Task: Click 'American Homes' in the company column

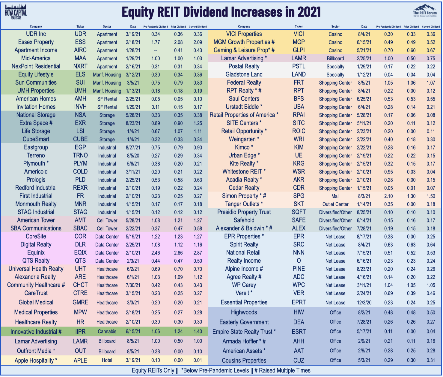Action: click(x=36, y=99)
